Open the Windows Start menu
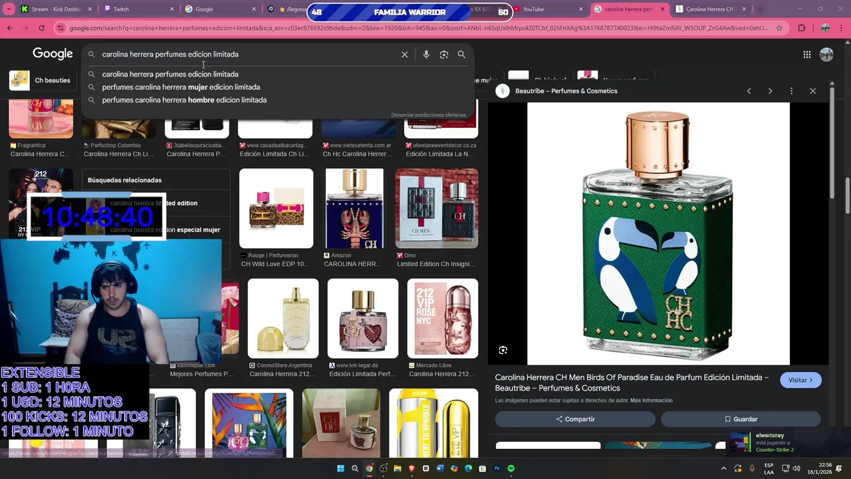 tap(340, 468)
